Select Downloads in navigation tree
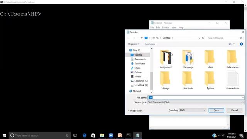 click(138, 63)
